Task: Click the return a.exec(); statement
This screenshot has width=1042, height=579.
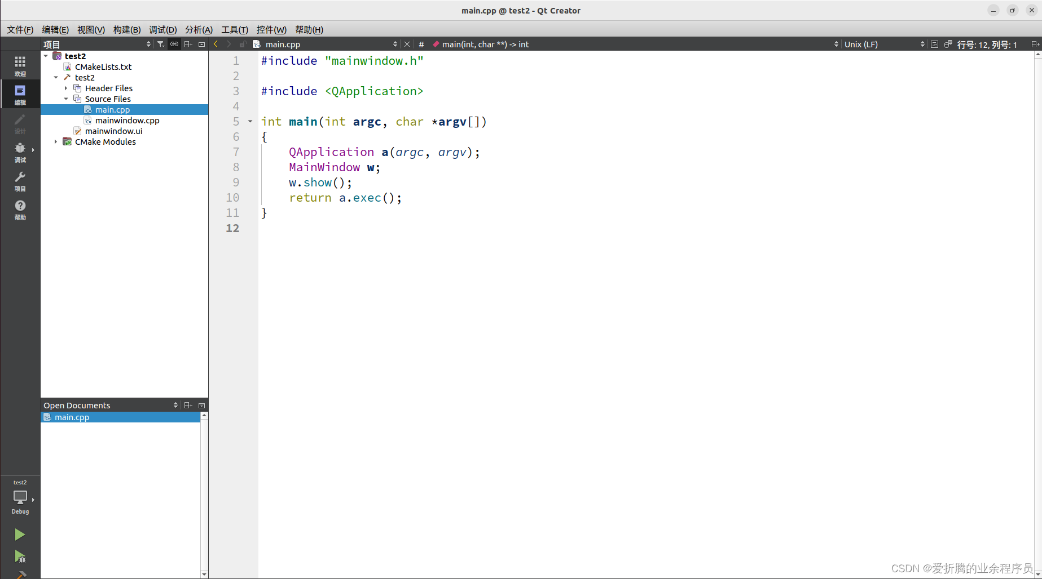Action: click(x=345, y=197)
